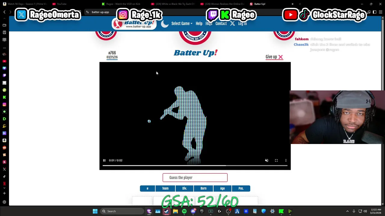Go back in browser history
The height and width of the screenshot is (216, 385).
click(x=4, y=12)
